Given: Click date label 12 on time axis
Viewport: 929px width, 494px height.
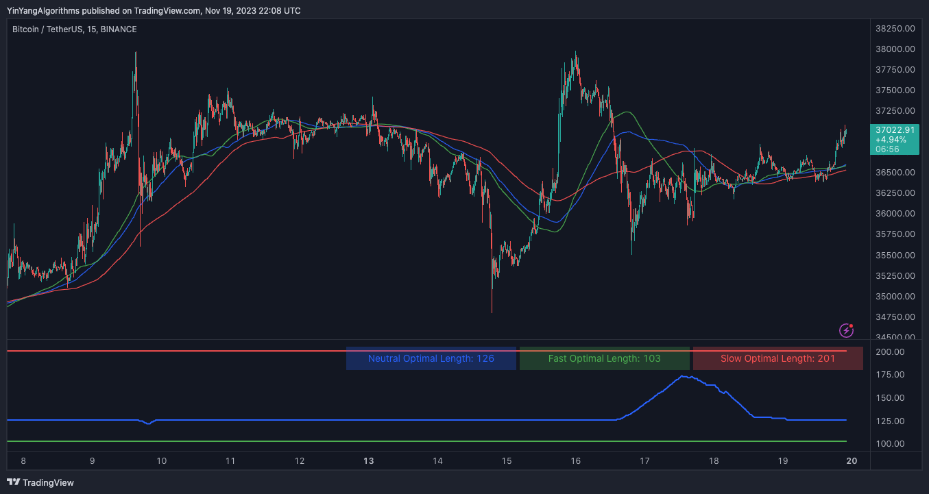Looking at the screenshot, I should (300, 461).
